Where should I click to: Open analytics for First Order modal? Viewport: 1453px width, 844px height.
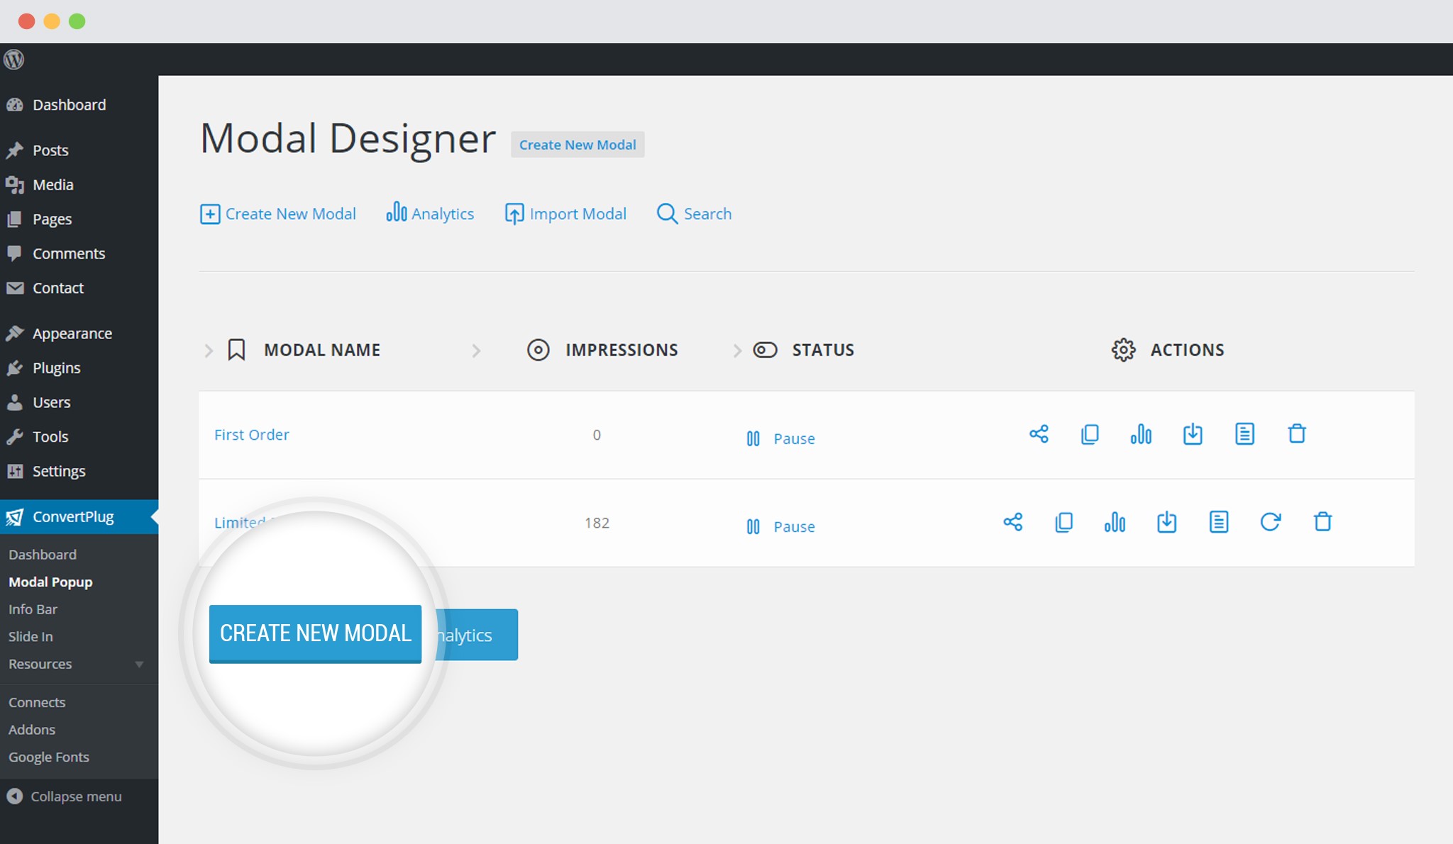[1141, 434]
